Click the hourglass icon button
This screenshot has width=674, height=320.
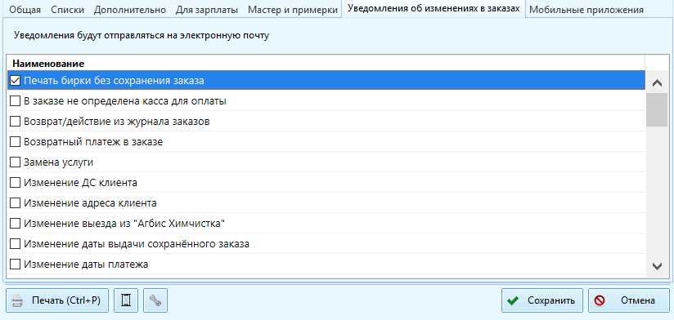[126, 300]
